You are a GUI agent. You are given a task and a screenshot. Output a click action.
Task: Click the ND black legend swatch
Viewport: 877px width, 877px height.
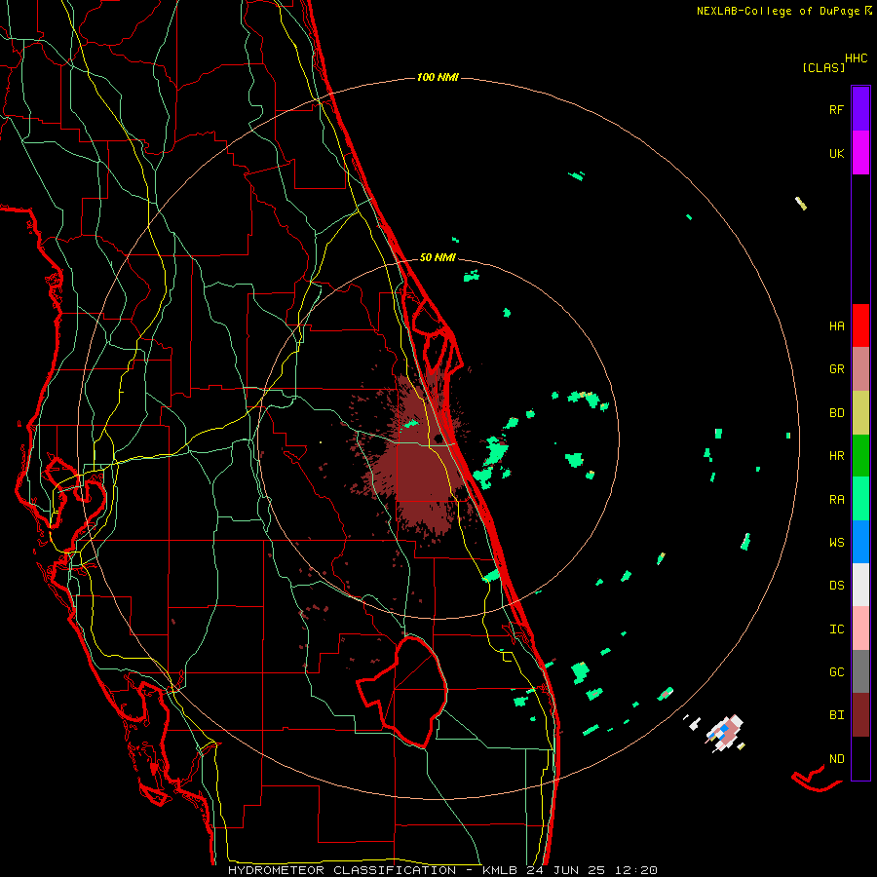tap(860, 758)
